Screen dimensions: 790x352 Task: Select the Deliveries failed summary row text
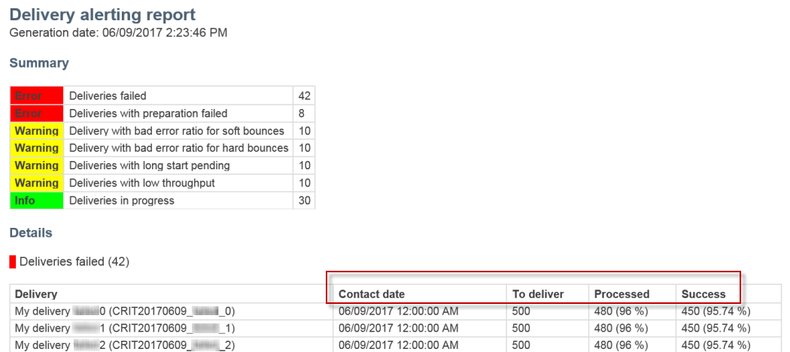click(108, 96)
